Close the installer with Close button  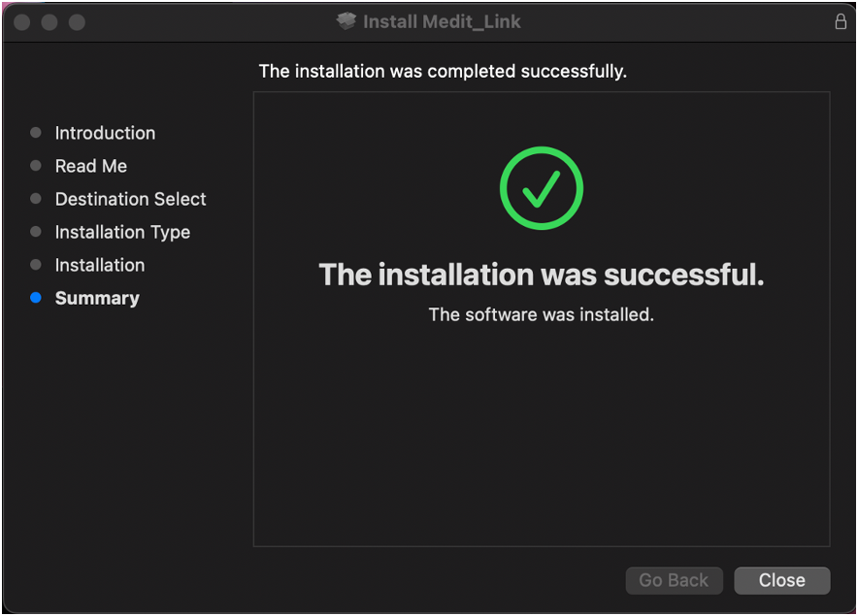click(x=782, y=580)
